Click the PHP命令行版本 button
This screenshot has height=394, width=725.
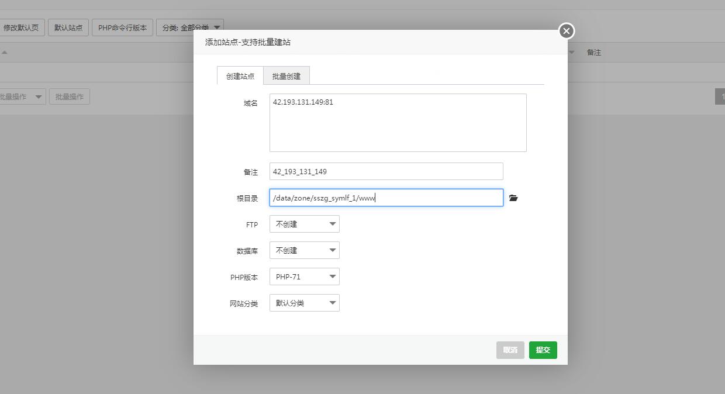pos(122,27)
